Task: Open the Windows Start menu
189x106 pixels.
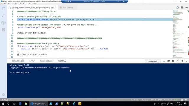Action: (3, 104)
